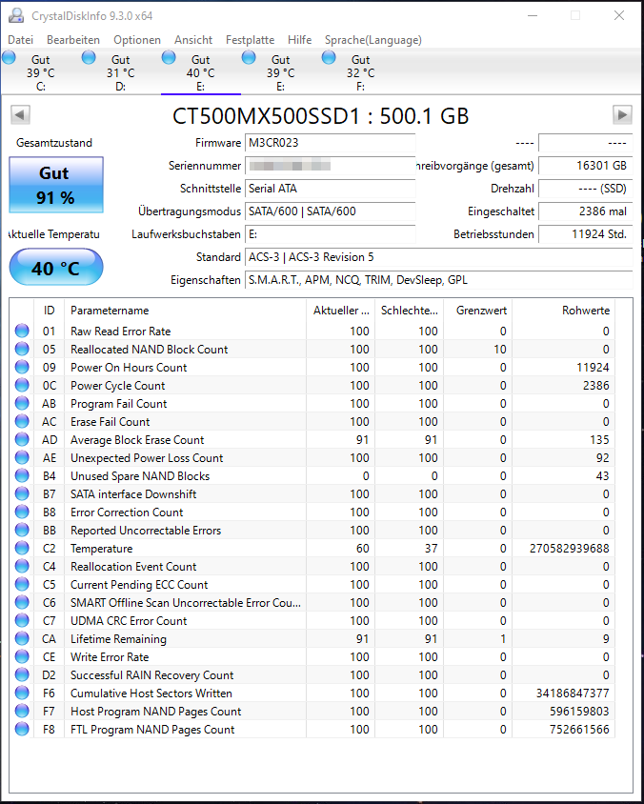This screenshot has width=644, height=804.
Task: Click total writes value 16301 GB
Action: [585, 166]
